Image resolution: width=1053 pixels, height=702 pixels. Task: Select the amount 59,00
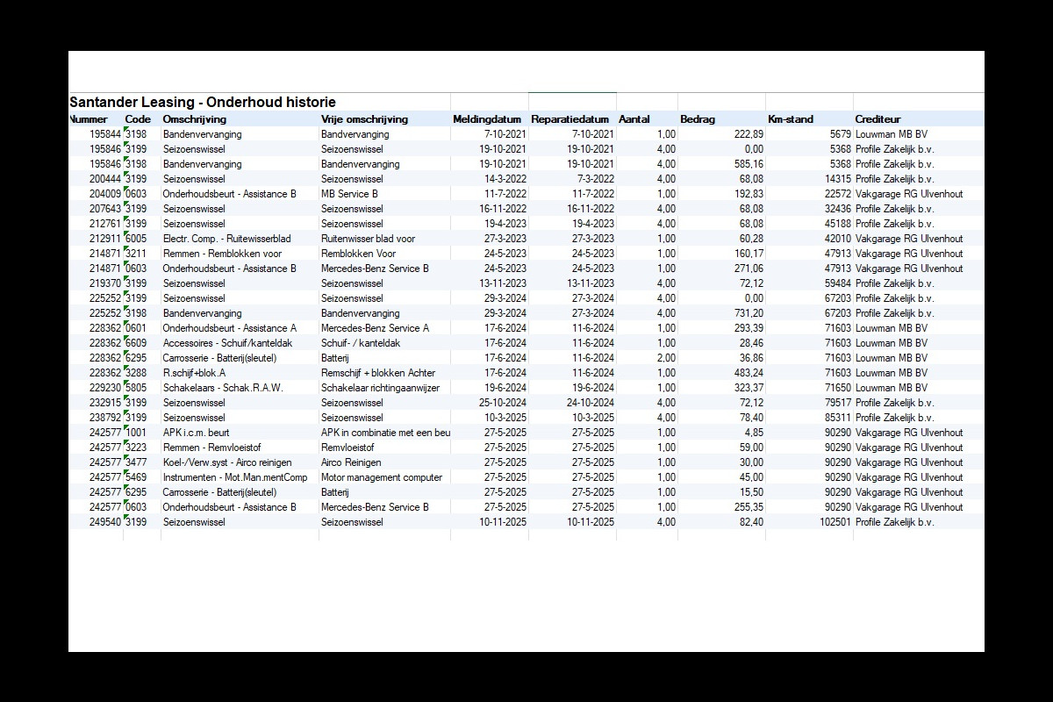(751, 448)
